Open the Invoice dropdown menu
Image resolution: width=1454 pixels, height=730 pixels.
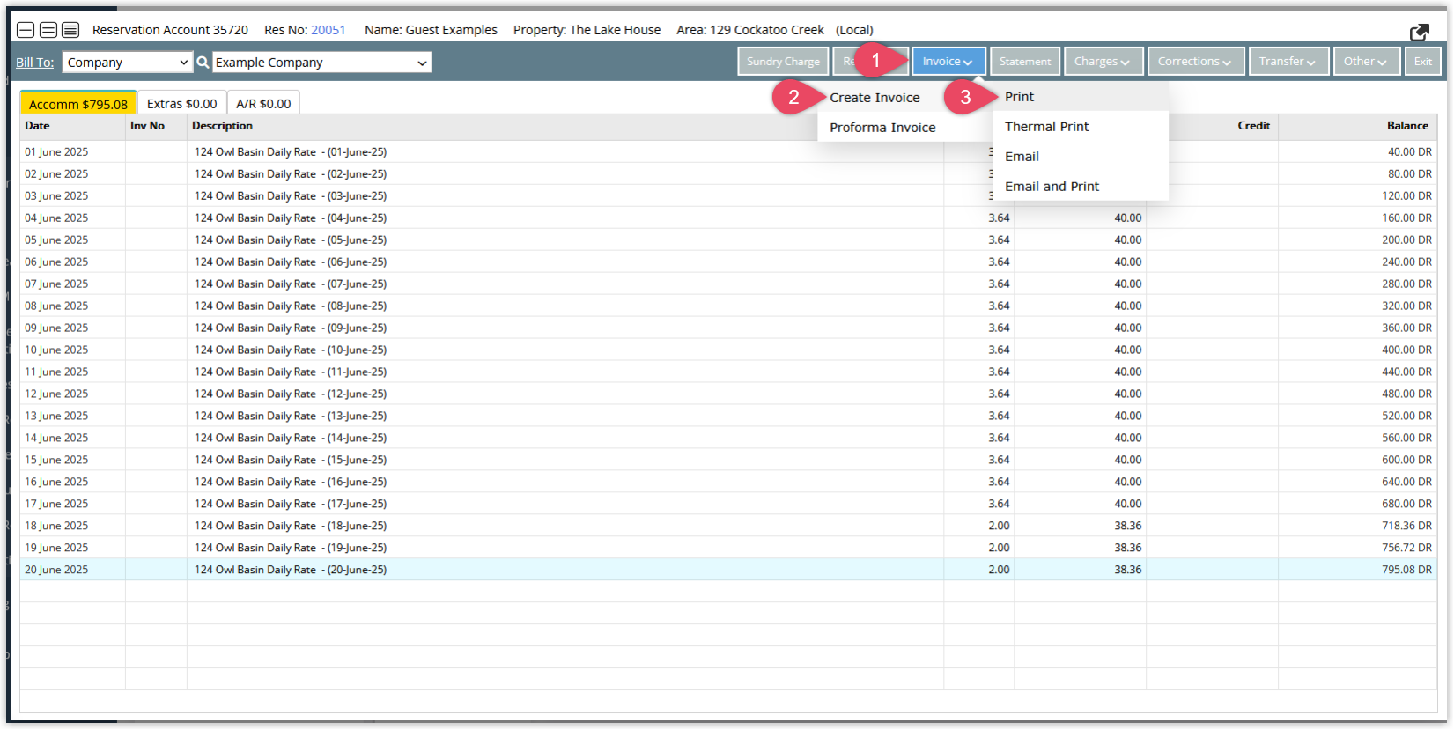[948, 62]
